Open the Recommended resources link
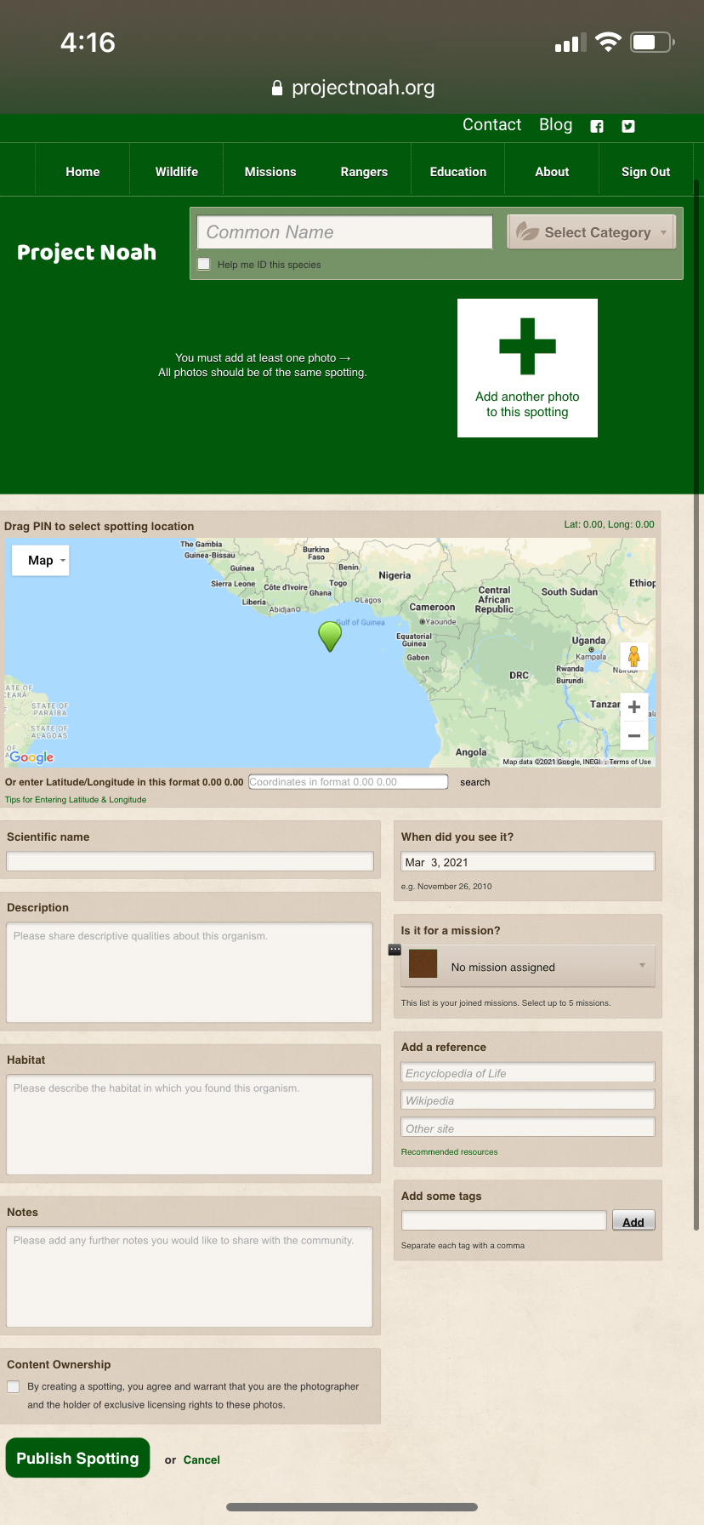Screen dimensions: 704x1525 (450, 1151)
